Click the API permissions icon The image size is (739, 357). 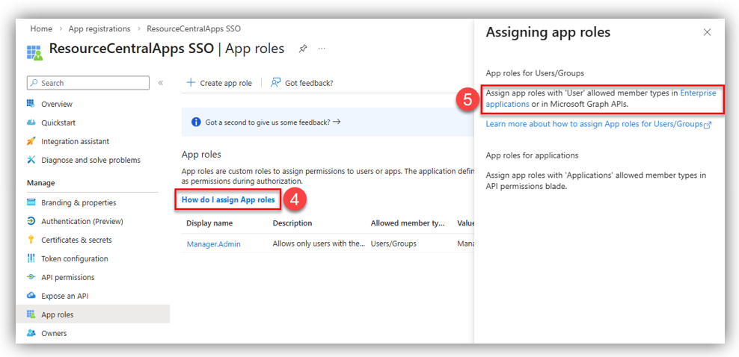(31, 277)
